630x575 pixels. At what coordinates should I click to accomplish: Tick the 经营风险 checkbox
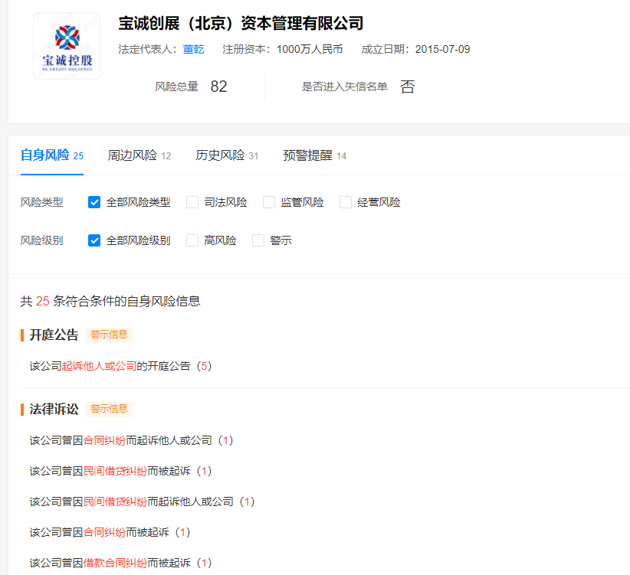pos(346,203)
